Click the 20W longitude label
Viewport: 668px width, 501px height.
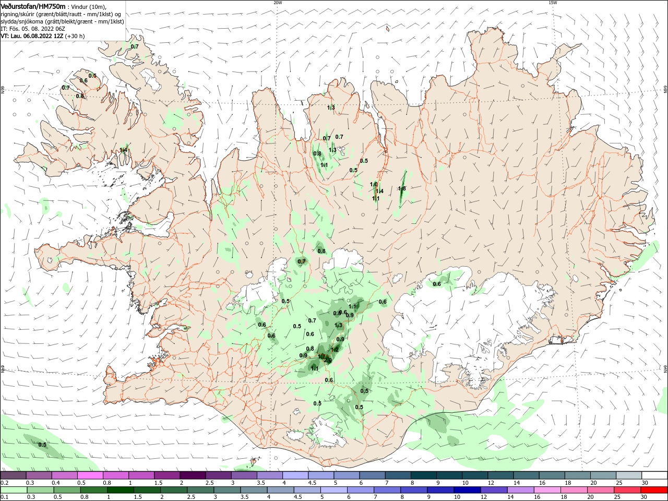(278, 3)
